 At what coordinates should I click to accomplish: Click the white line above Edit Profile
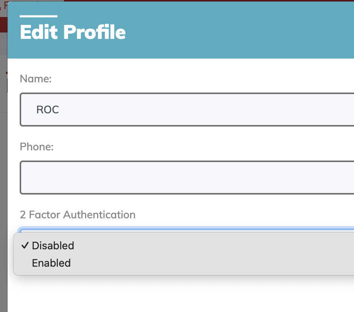pos(39,17)
